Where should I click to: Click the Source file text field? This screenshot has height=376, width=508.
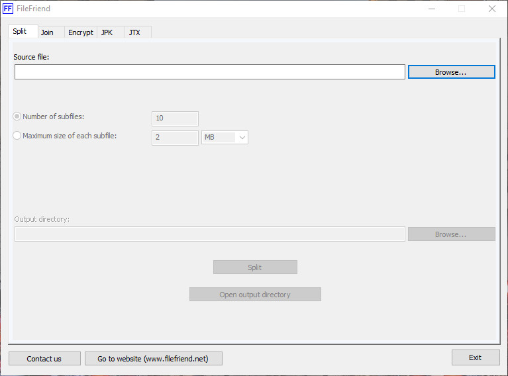point(209,71)
